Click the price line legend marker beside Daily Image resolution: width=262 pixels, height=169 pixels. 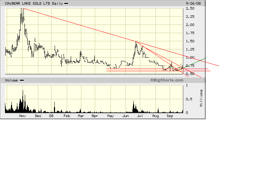tap(66, 3)
